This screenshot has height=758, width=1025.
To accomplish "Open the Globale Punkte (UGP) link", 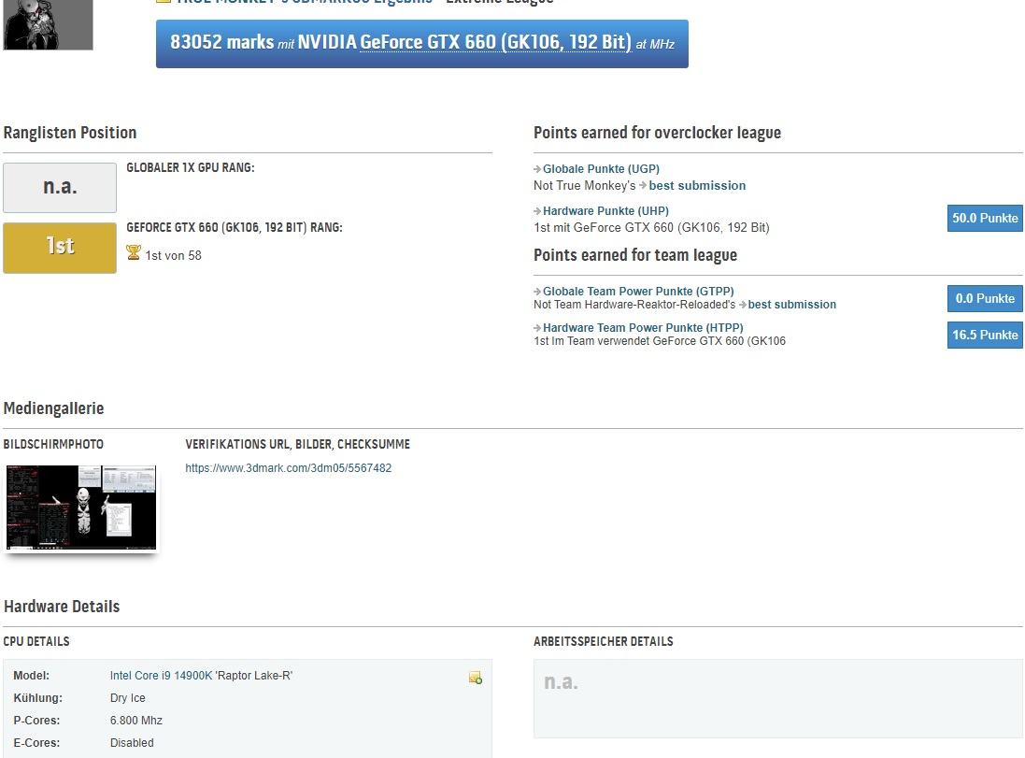I will pyautogui.click(x=601, y=169).
